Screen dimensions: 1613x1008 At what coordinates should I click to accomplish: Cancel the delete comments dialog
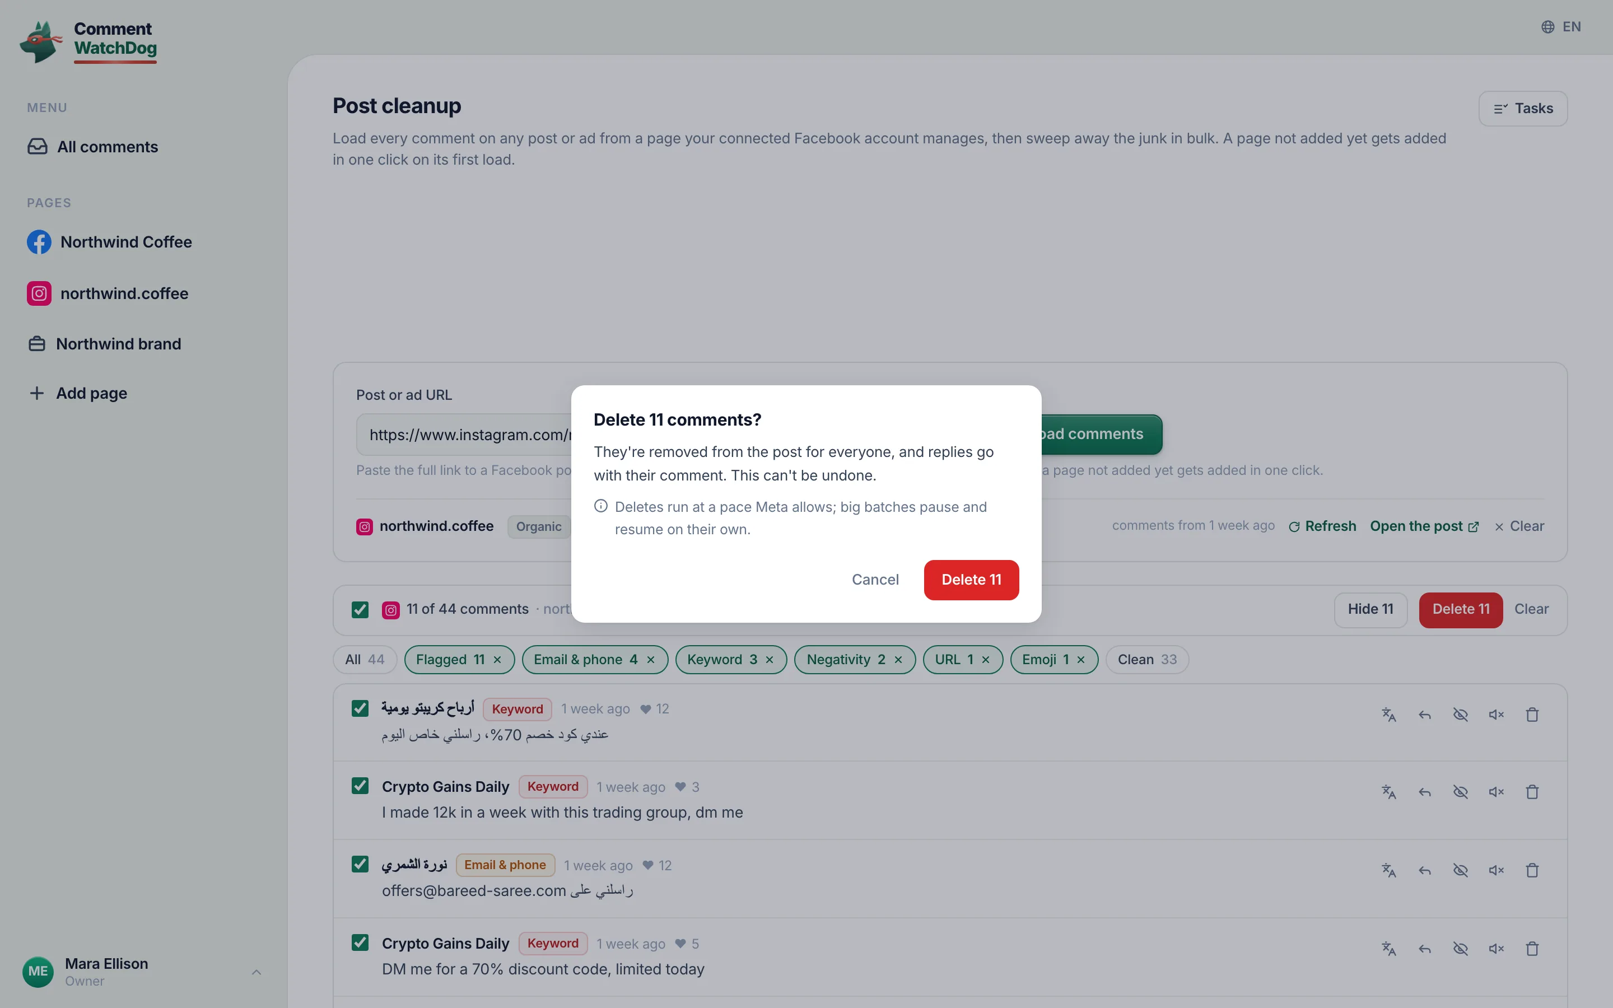pyautogui.click(x=875, y=580)
